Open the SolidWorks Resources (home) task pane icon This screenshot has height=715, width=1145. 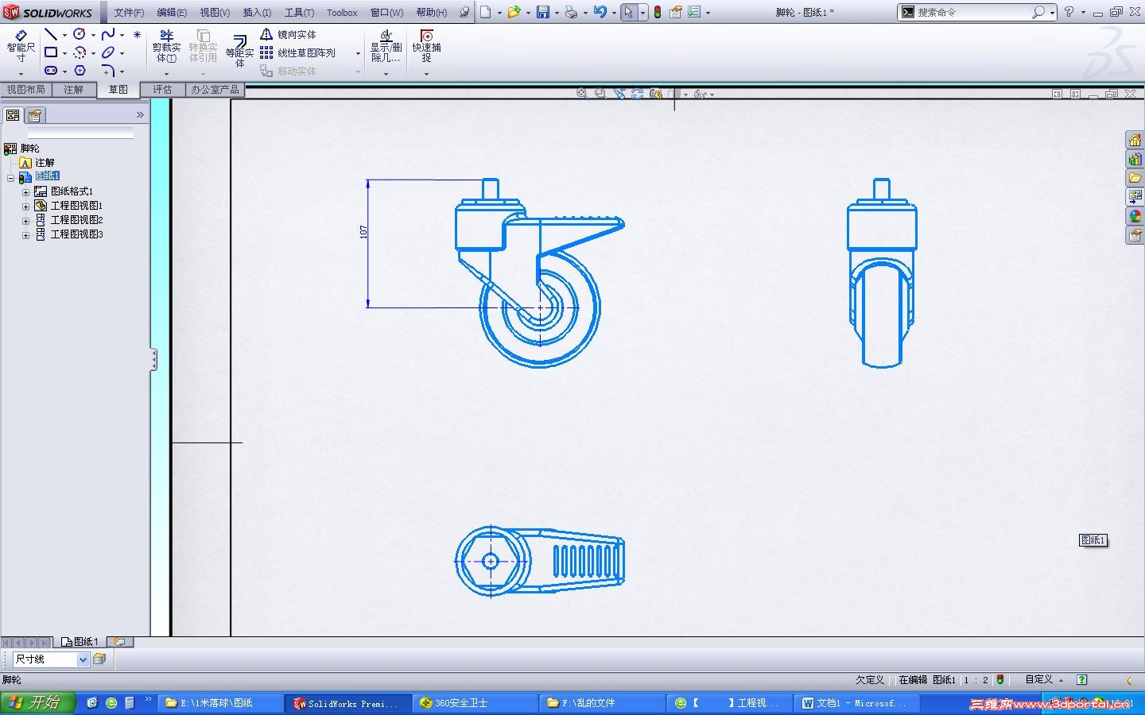1135,141
